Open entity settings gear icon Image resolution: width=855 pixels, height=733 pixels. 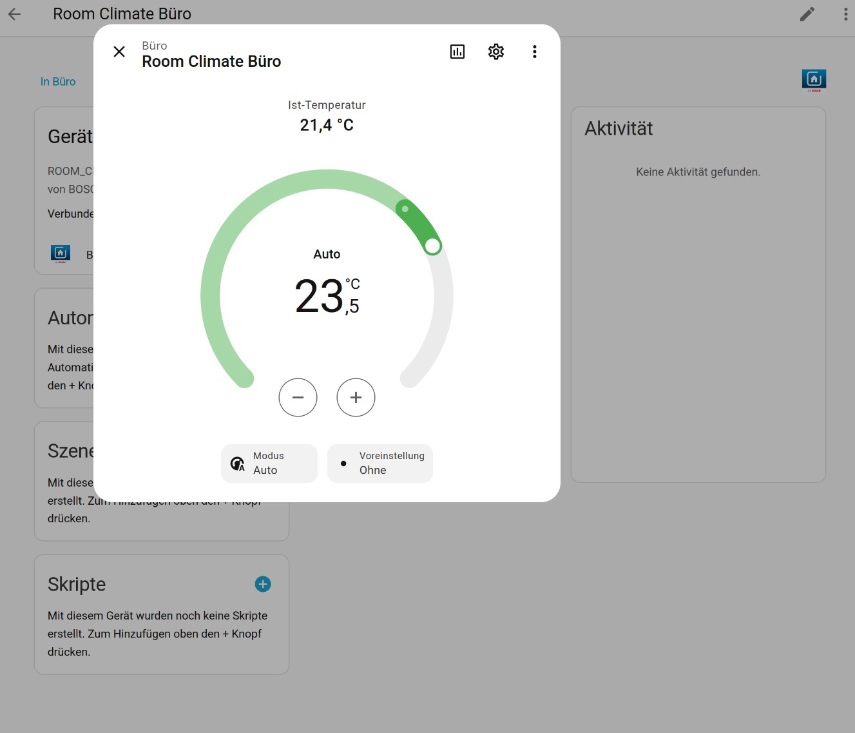coord(496,52)
